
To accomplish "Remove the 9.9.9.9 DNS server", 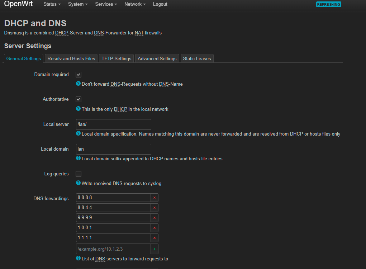I will (155, 218).
